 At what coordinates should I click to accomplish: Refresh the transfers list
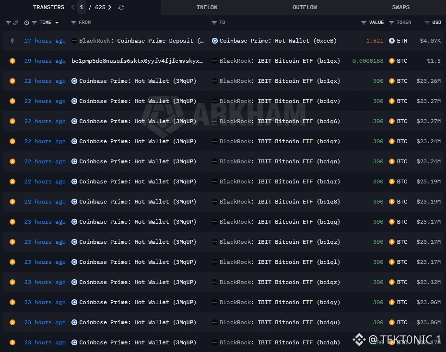[x=121, y=7]
